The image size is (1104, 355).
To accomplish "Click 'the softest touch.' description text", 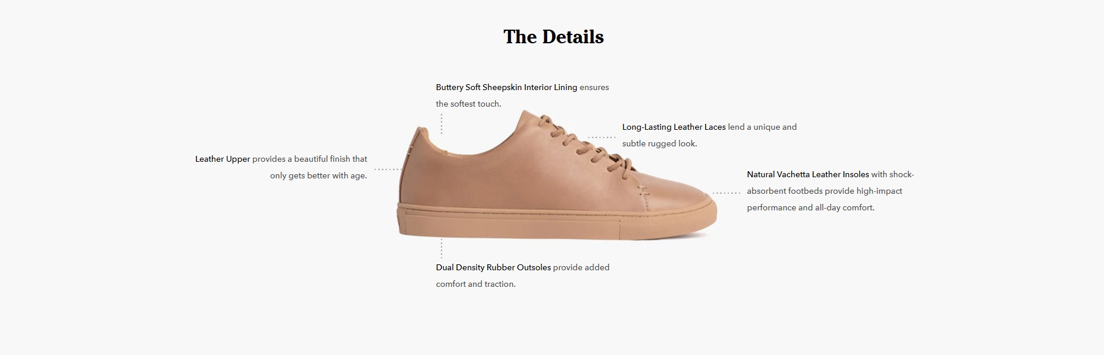I will tap(468, 104).
